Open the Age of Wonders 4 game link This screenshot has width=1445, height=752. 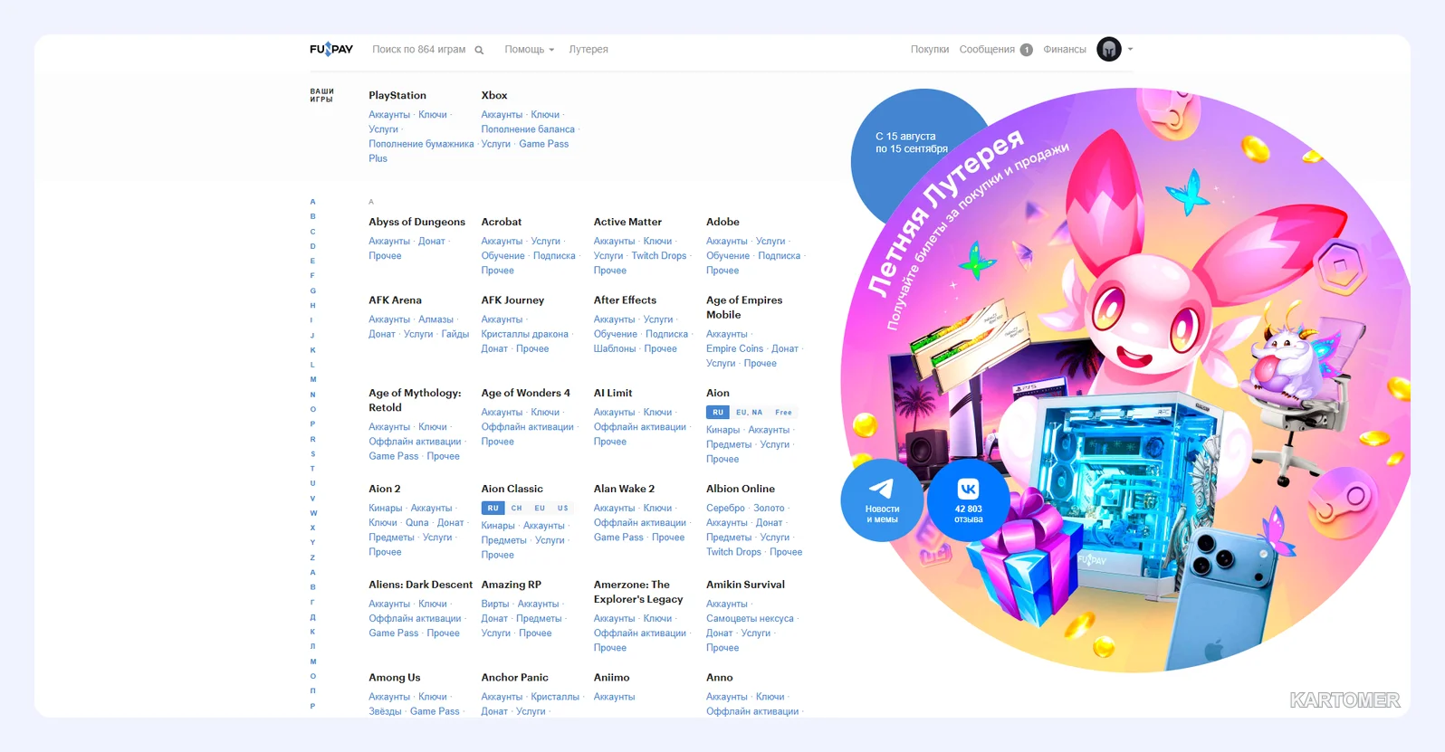pyautogui.click(x=526, y=393)
